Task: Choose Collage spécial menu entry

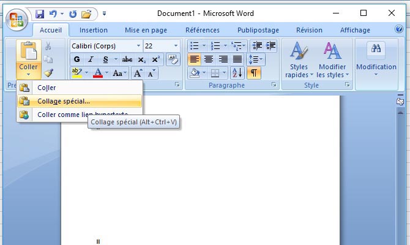Action: pos(80,101)
